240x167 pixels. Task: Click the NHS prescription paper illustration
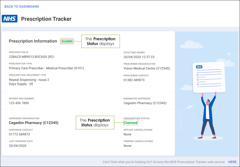coord(209,77)
